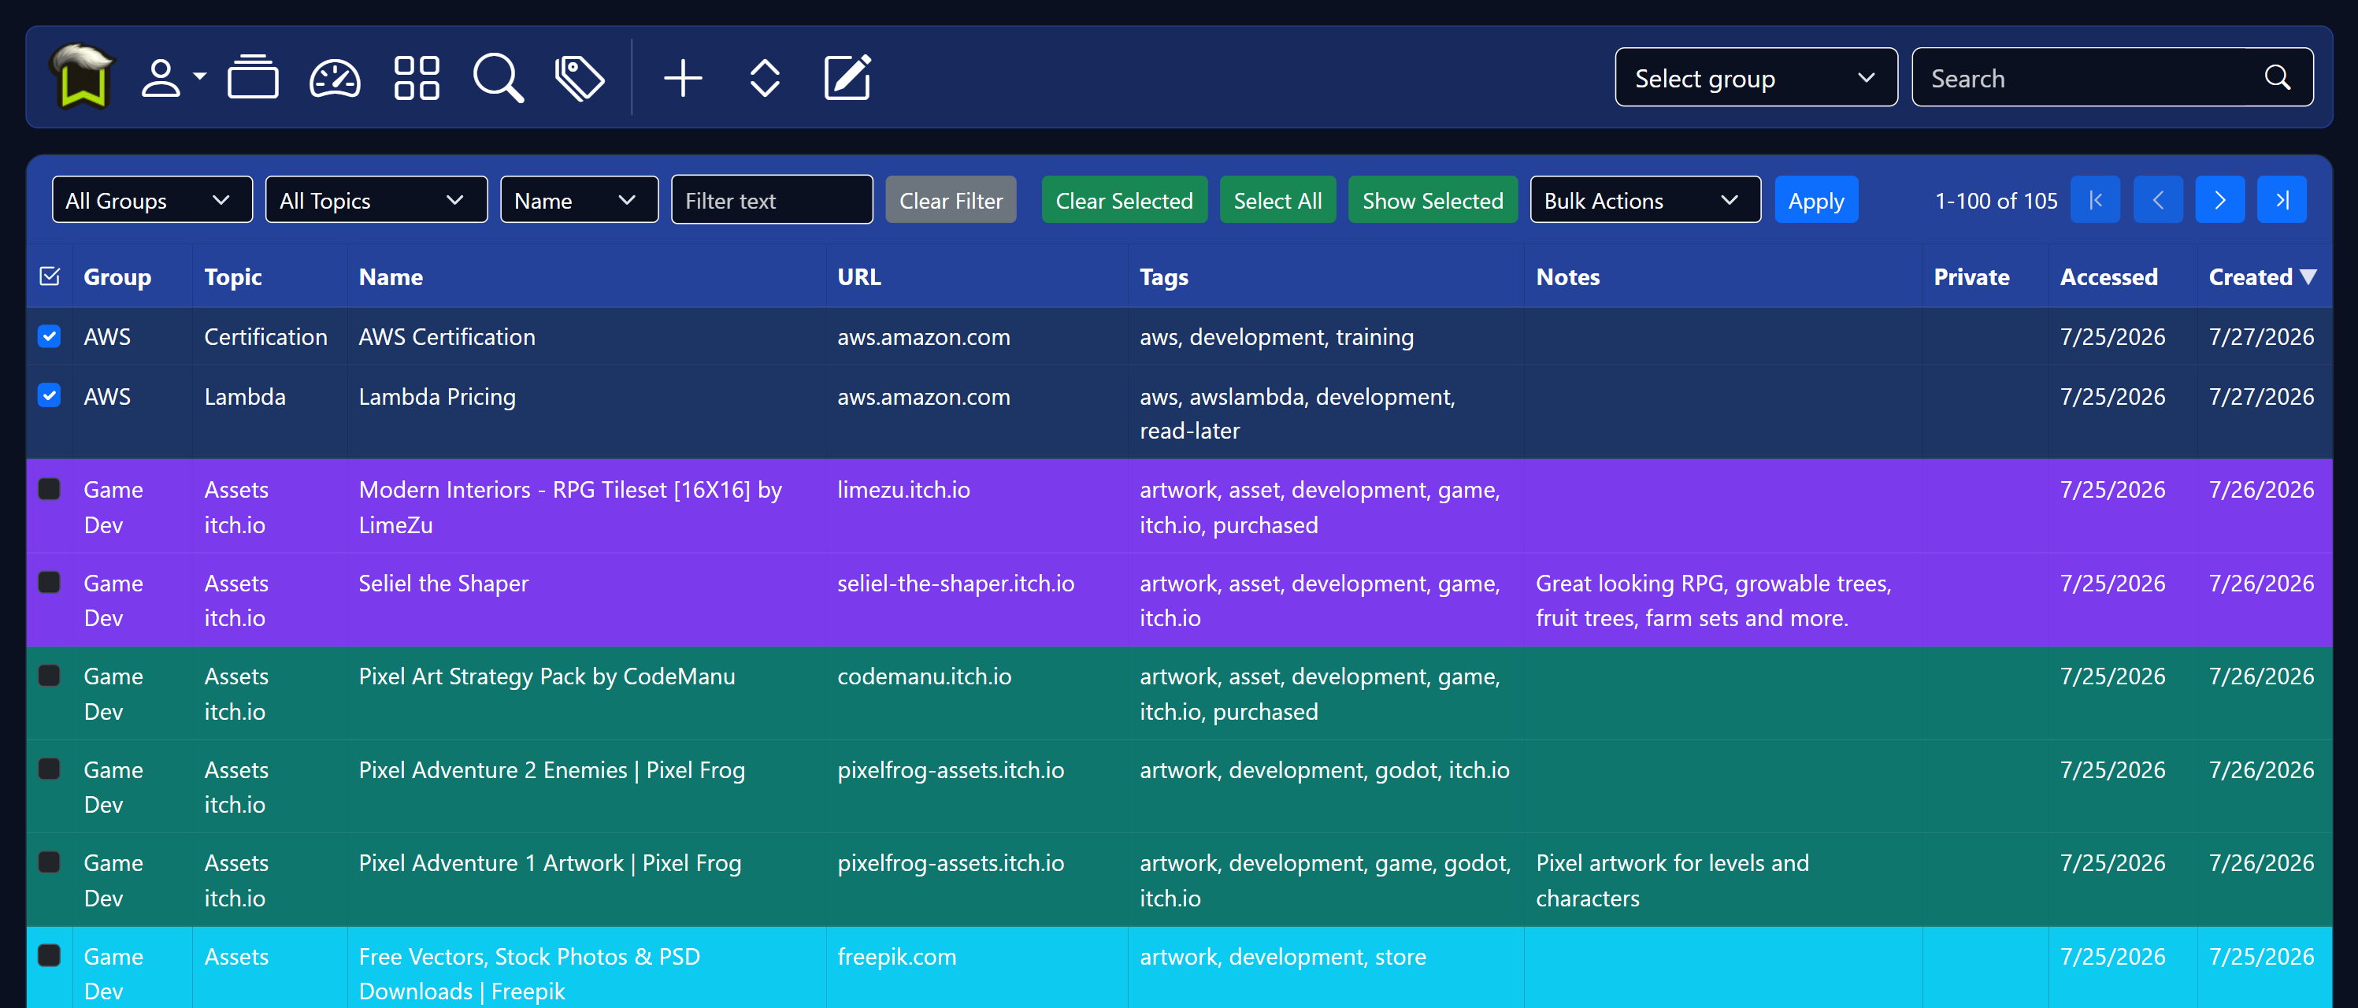Image resolution: width=2358 pixels, height=1008 pixels.
Task: Go to the previous page
Action: [x=2157, y=199]
